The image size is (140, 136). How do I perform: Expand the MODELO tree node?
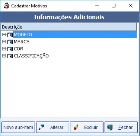pyautogui.click(x=4, y=35)
